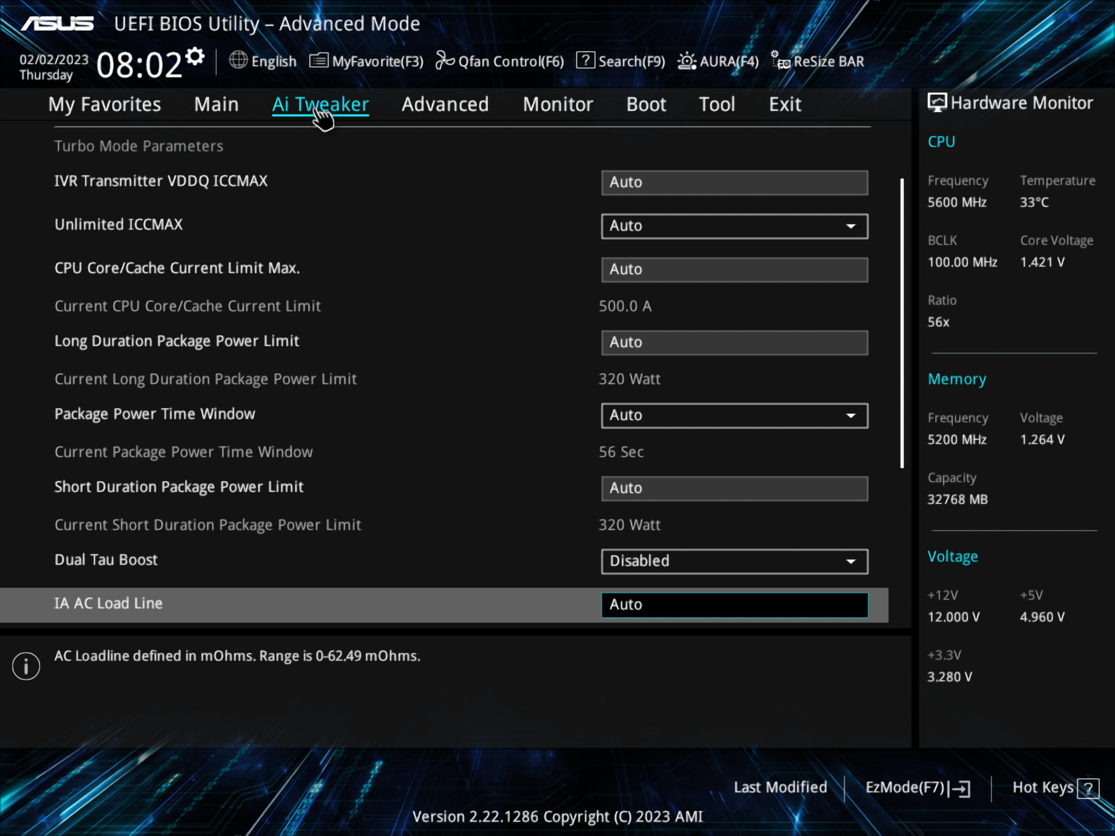Click the info icon beside help text
This screenshot has width=1115, height=836.
pos(26,666)
